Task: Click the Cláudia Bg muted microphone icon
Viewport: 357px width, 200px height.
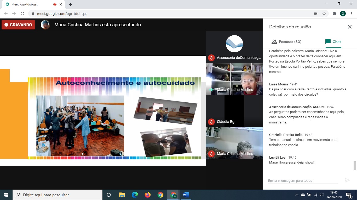Action: (x=211, y=122)
